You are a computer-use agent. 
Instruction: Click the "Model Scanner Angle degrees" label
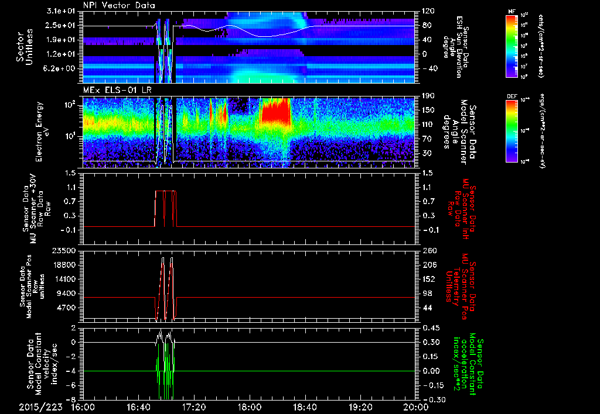pyautogui.click(x=459, y=132)
